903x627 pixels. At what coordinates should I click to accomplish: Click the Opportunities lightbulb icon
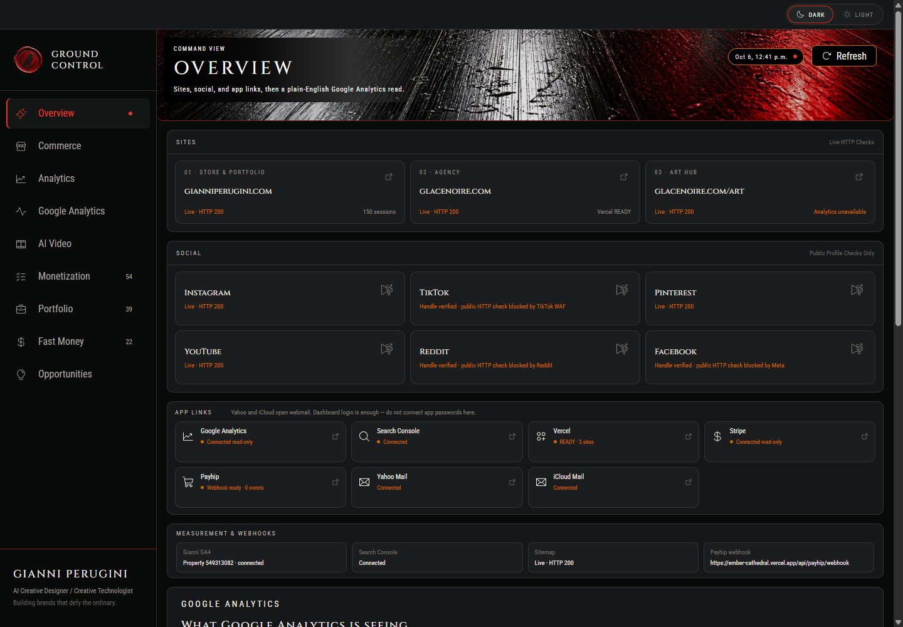pyautogui.click(x=21, y=374)
